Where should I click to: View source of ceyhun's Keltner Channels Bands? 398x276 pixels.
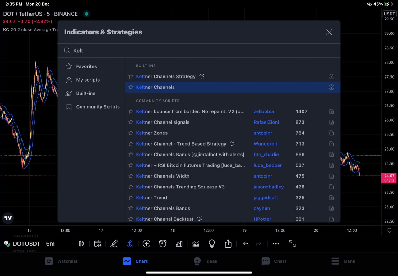pos(331,208)
